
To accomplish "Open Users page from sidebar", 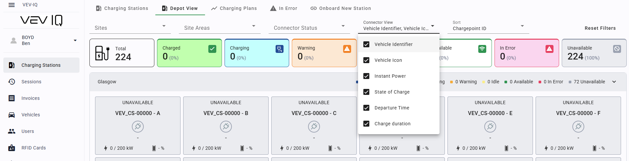I will [x=28, y=131].
